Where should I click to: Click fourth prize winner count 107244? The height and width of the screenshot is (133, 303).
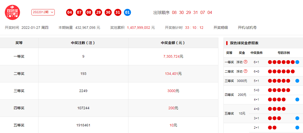click(x=83, y=108)
